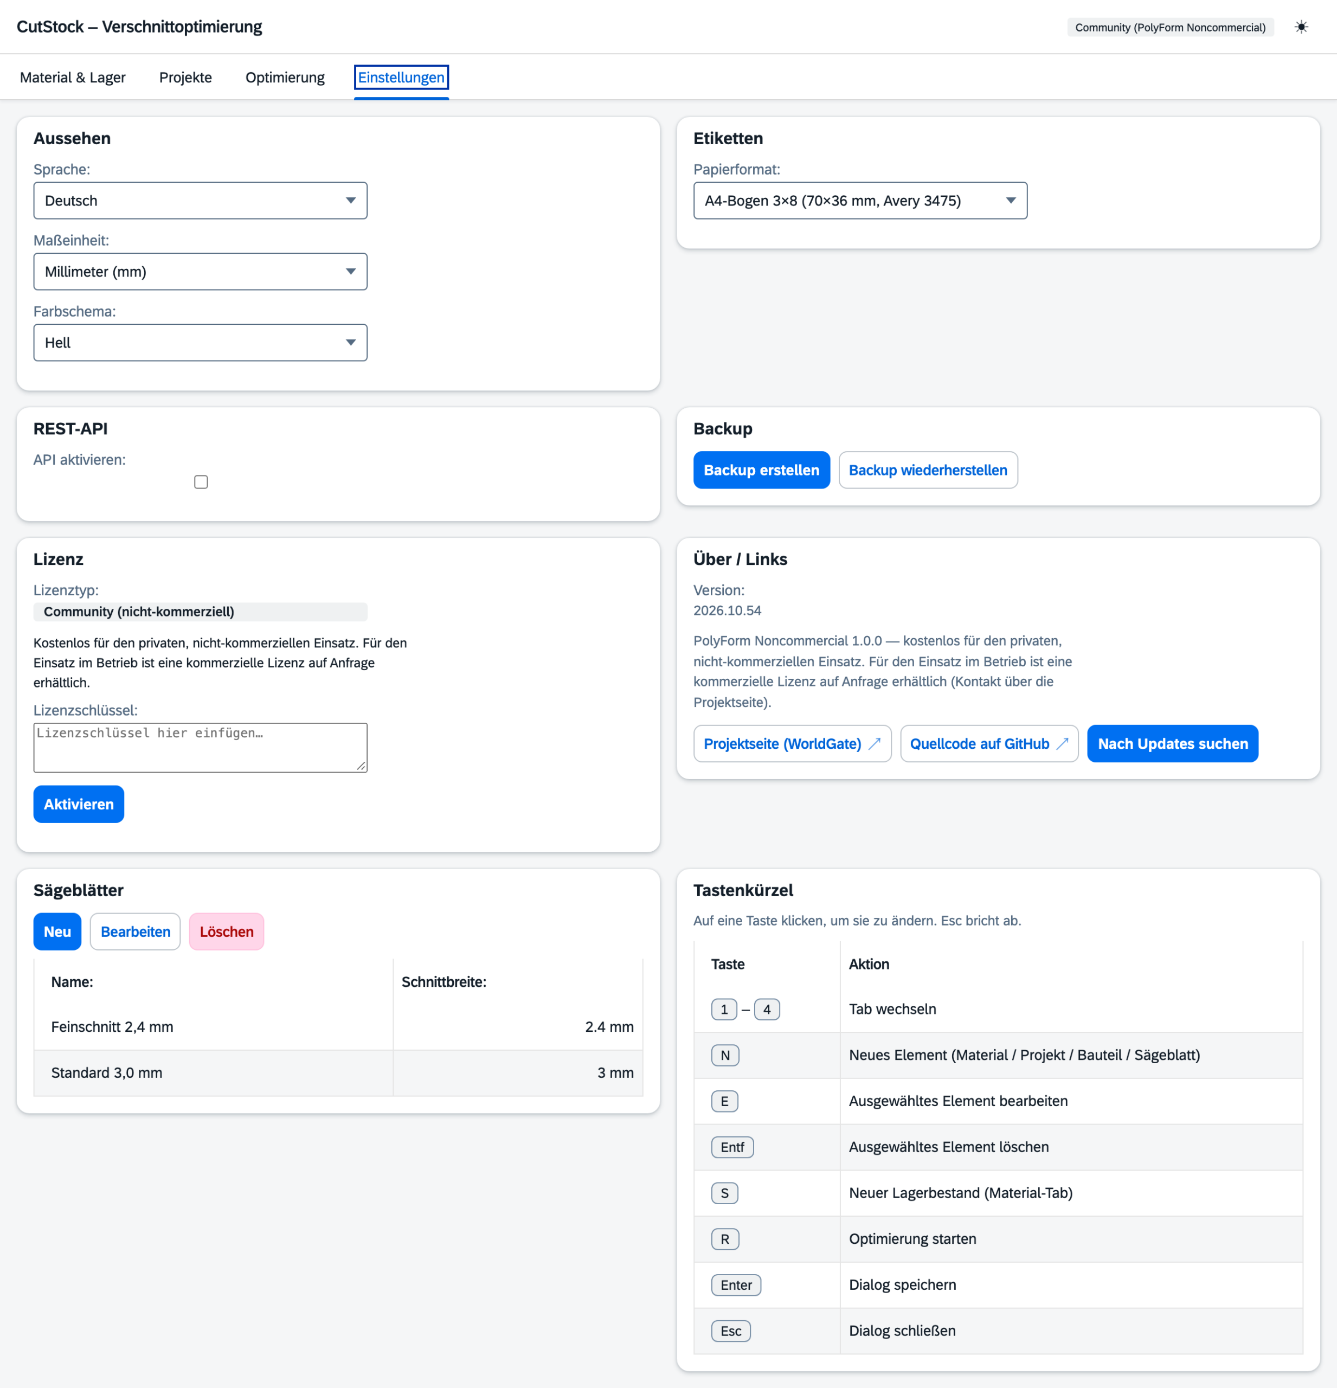Change the E shortcut key
1337x1388 pixels.
pyautogui.click(x=724, y=1101)
